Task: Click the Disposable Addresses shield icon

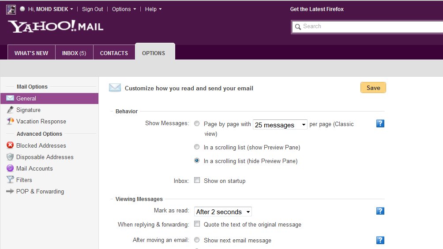Action: (10, 157)
